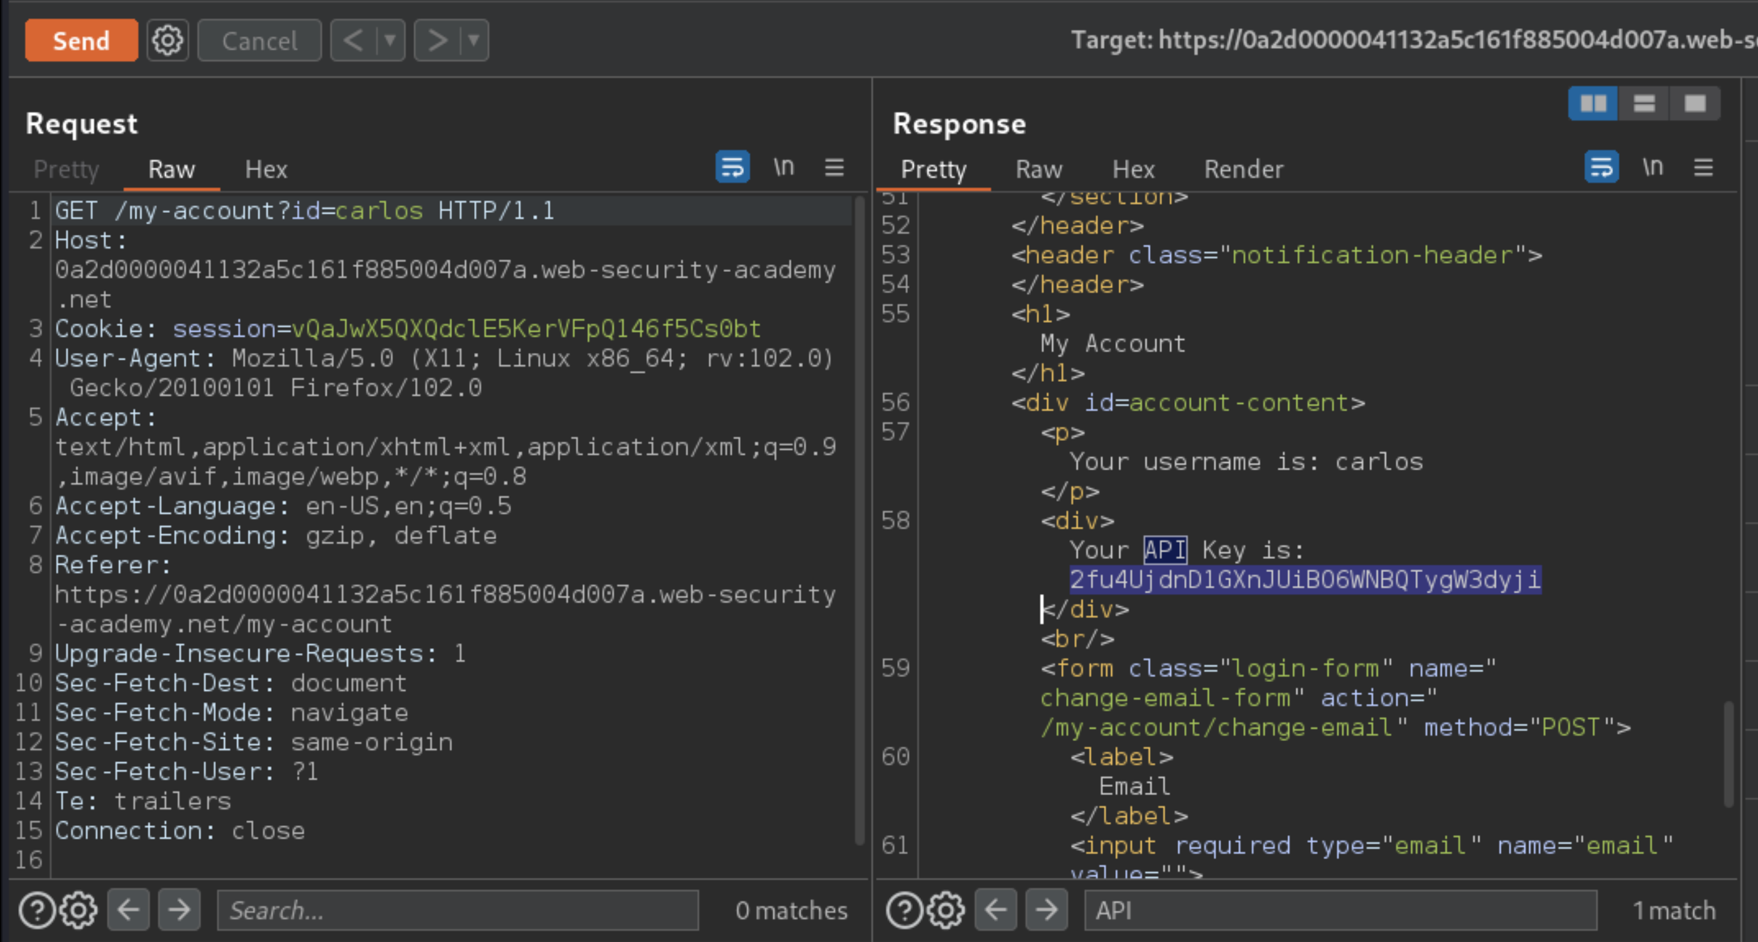Click the 'Te: trailers' header line
This screenshot has width=1758, height=942.
click(143, 801)
